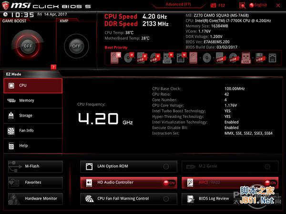
Task: Click the Memory Size 16384MB line
Action: click(207, 26)
